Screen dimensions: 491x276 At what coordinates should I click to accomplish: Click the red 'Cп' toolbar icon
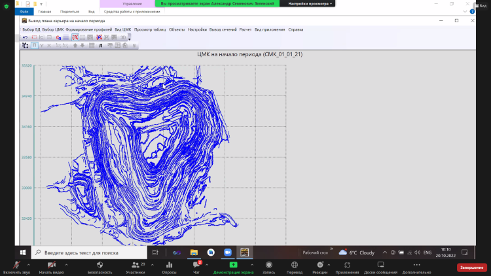[59, 37]
